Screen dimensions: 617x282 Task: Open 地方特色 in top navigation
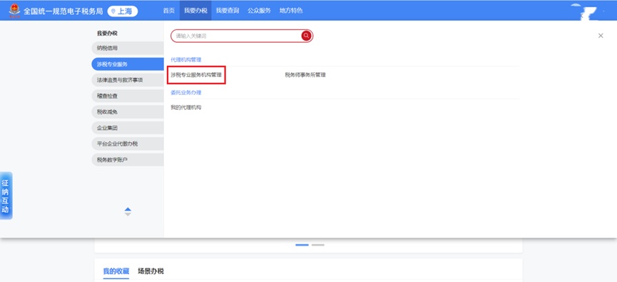tap(291, 11)
